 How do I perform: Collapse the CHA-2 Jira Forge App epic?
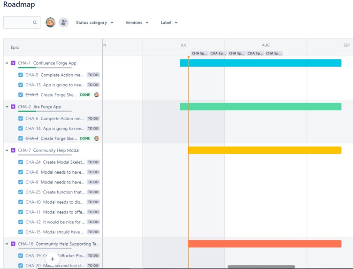click(x=7, y=107)
